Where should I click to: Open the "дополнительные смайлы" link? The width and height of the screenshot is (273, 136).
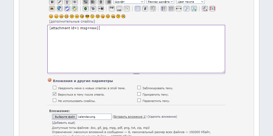pyautogui.click(x=72, y=22)
